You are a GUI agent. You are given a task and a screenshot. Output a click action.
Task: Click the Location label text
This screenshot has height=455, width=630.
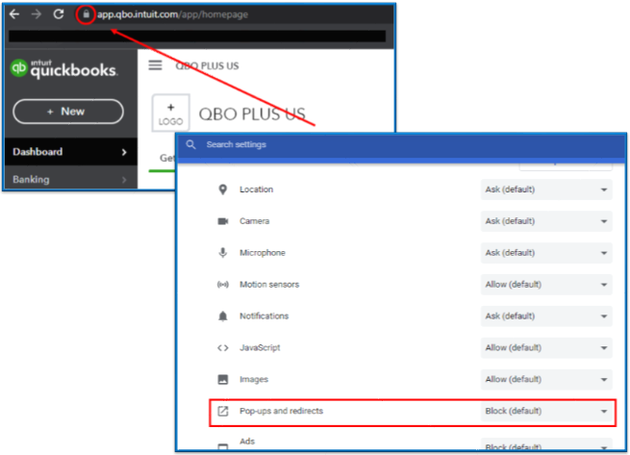pyautogui.click(x=257, y=190)
